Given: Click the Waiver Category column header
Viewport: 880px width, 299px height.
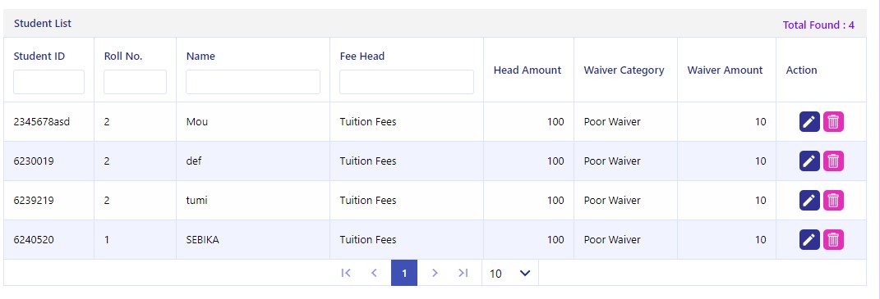Looking at the screenshot, I should pos(624,70).
